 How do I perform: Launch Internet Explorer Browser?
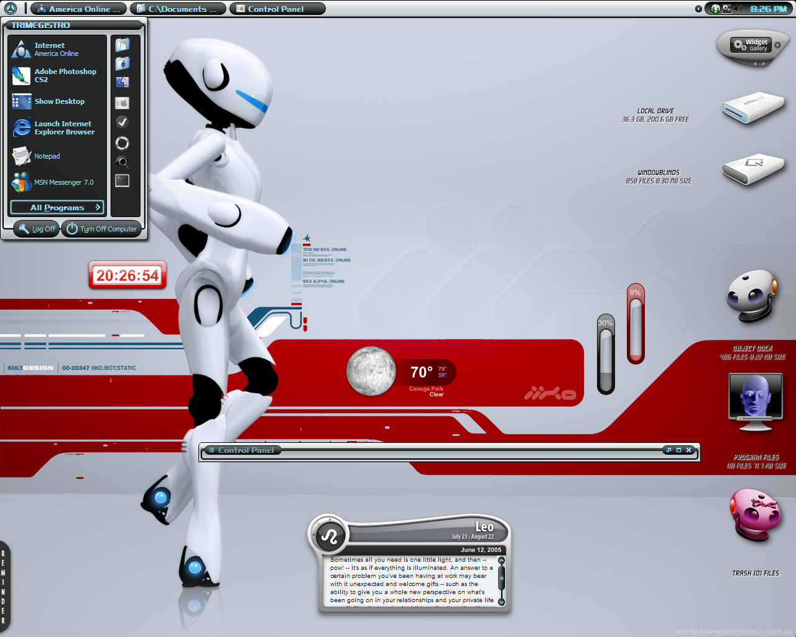tap(56, 128)
